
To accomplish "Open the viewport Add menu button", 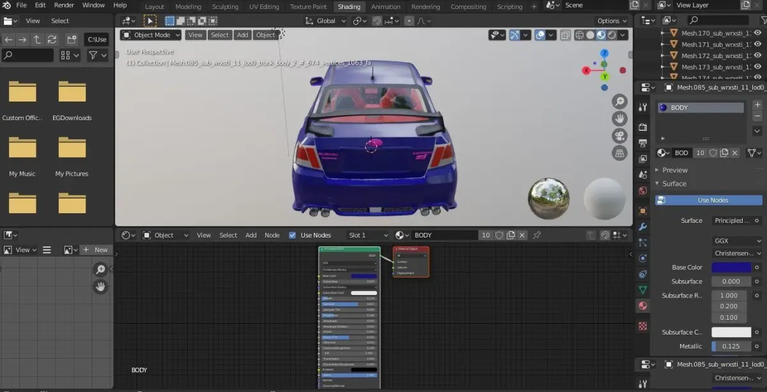I will pyautogui.click(x=242, y=35).
